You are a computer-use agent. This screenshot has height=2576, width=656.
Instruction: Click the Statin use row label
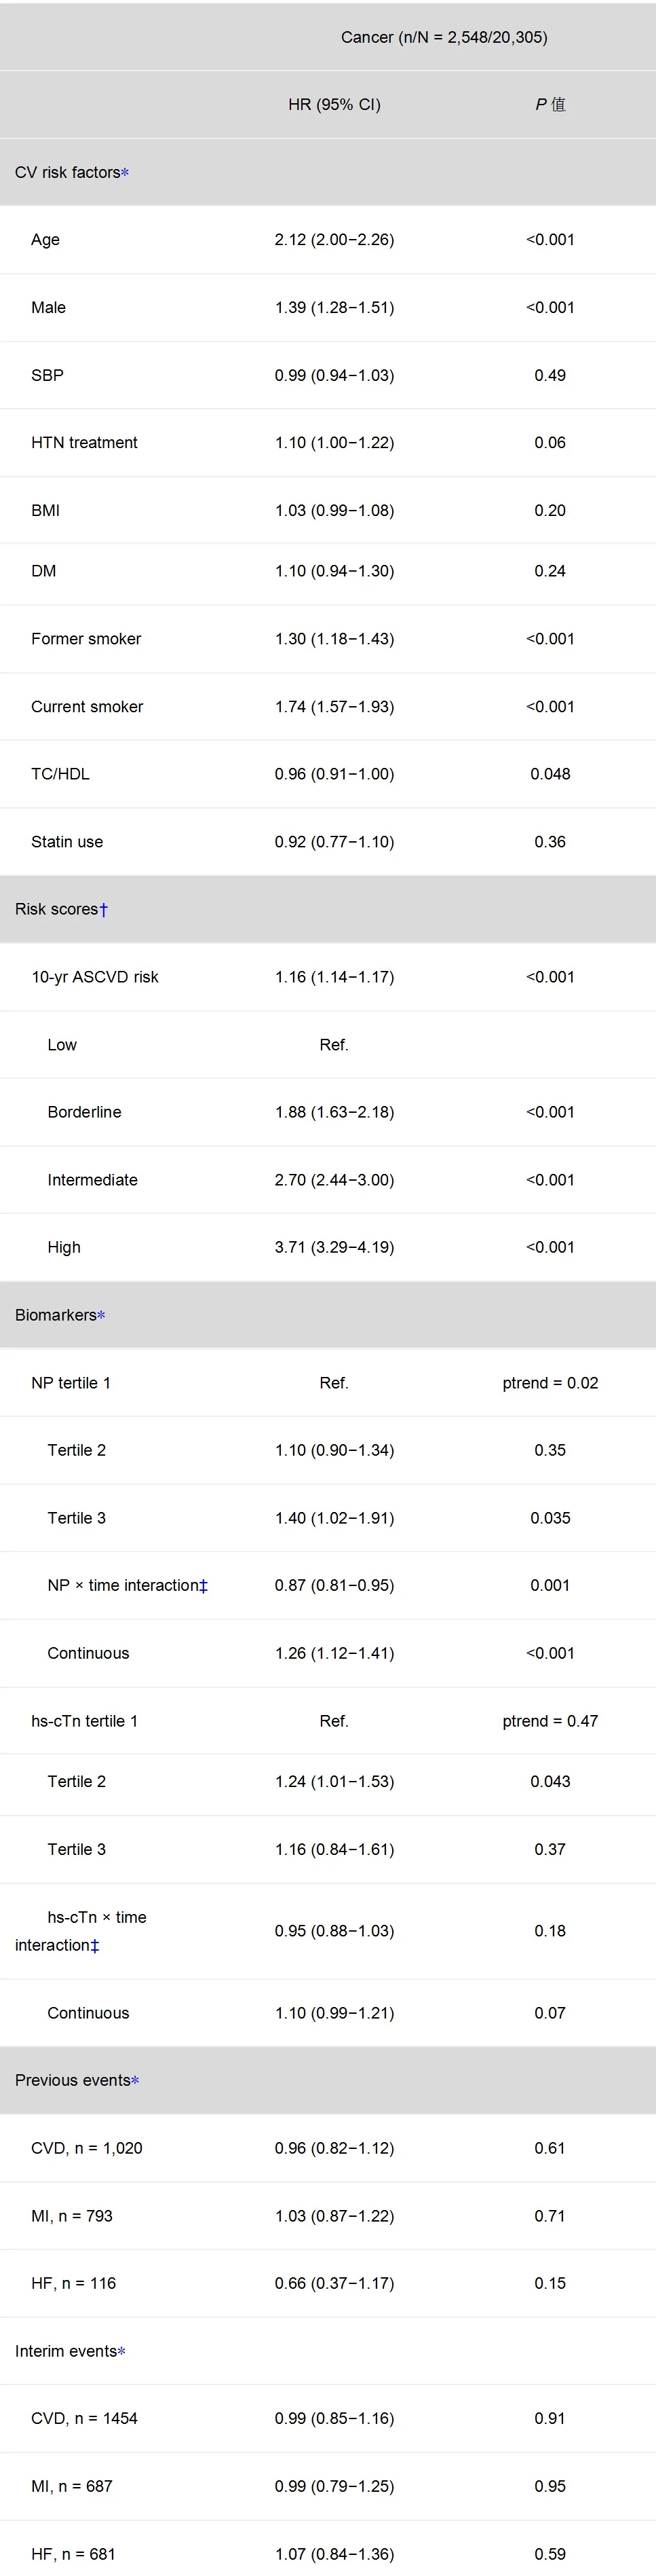coord(67,842)
